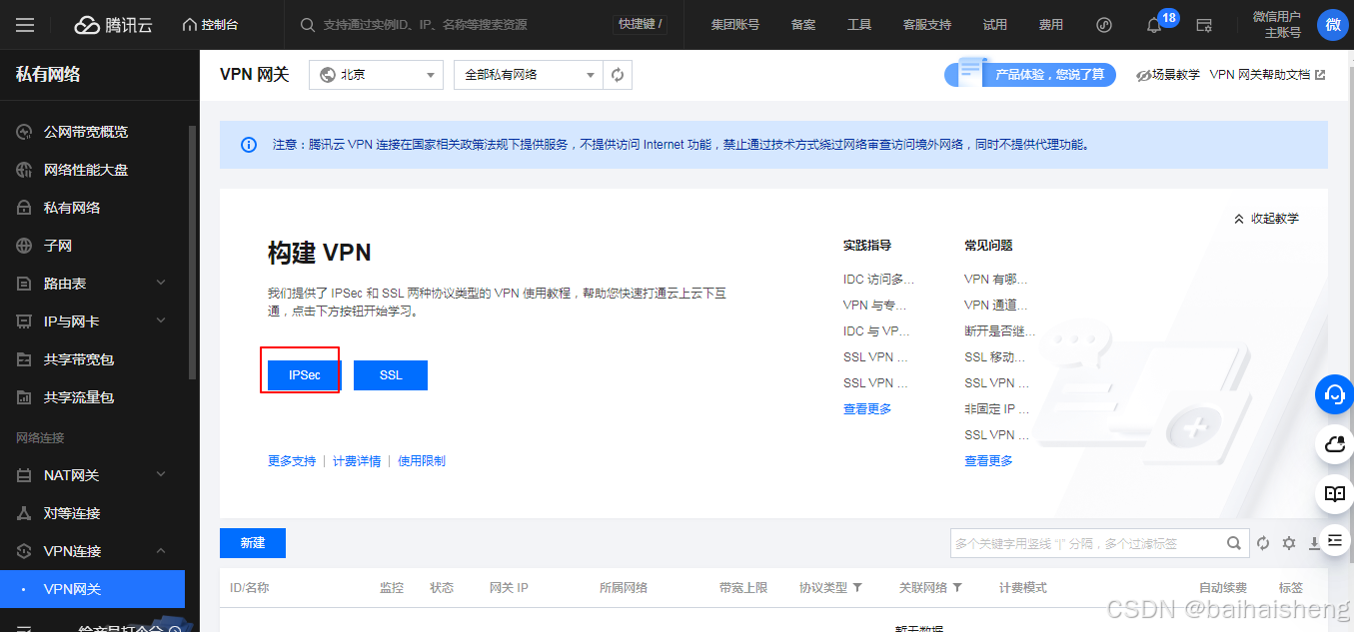The image size is (1354, 632).
Task: Open 网络性能大盘 in the sidebar
Action: pos(86,170)
